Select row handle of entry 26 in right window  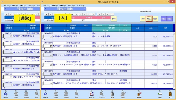coord(43,64)
